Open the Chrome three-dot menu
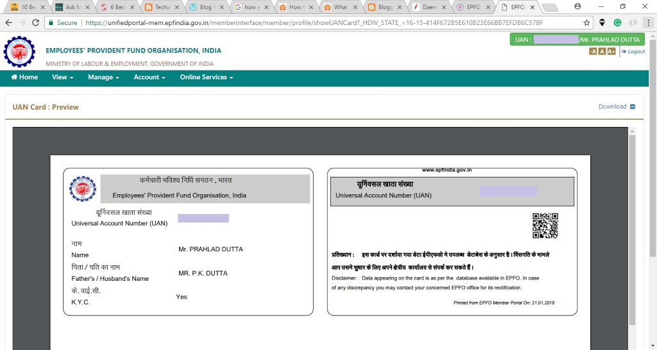The width and height of the screenshot is (657, 350). point(648,22)
